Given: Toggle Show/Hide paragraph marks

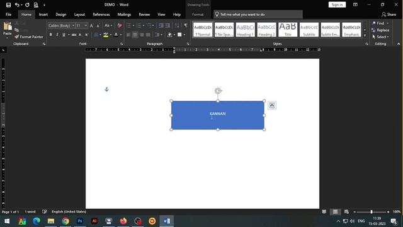Looking at the screenshot, I should pos(186,25).
